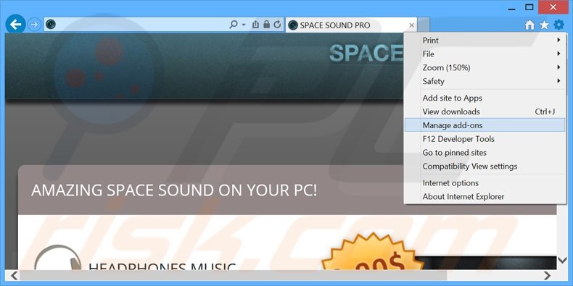The width and height of the screenshot is (573, 286).
Task: Open Compatibility View settings
Action: coord(485,166)
